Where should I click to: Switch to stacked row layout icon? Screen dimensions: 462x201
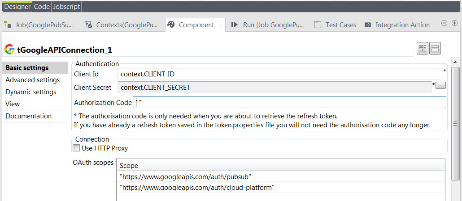click(435, 48)
